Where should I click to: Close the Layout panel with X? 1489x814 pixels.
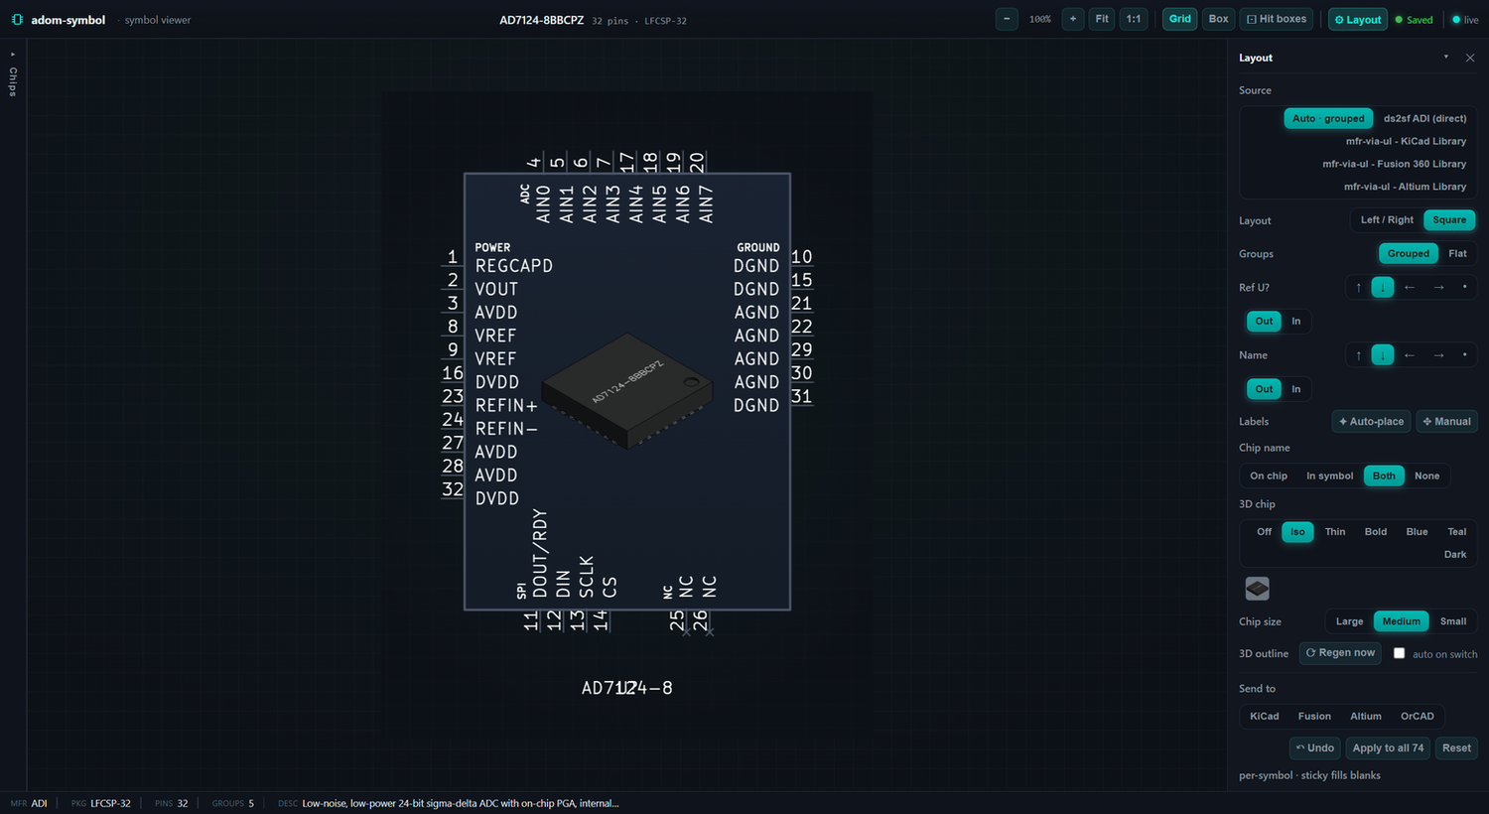pyautogui.click(x=1470, y=58)
